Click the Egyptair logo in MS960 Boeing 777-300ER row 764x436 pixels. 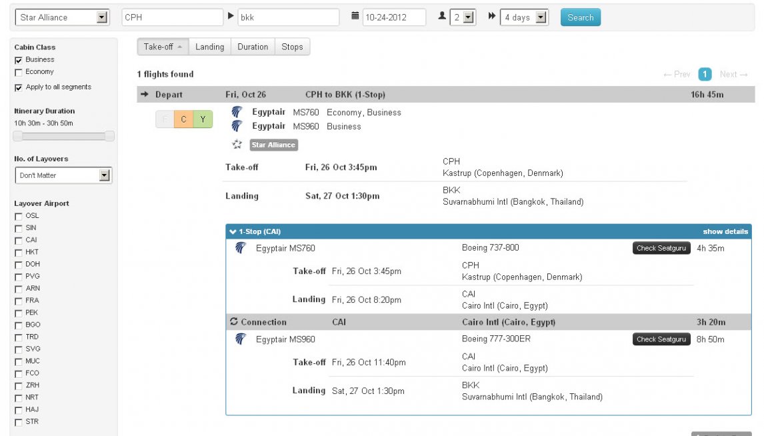[240, 339]
